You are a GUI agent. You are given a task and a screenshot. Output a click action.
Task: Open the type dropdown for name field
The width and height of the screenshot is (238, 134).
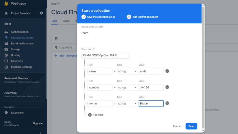click(x=127, y=71)
